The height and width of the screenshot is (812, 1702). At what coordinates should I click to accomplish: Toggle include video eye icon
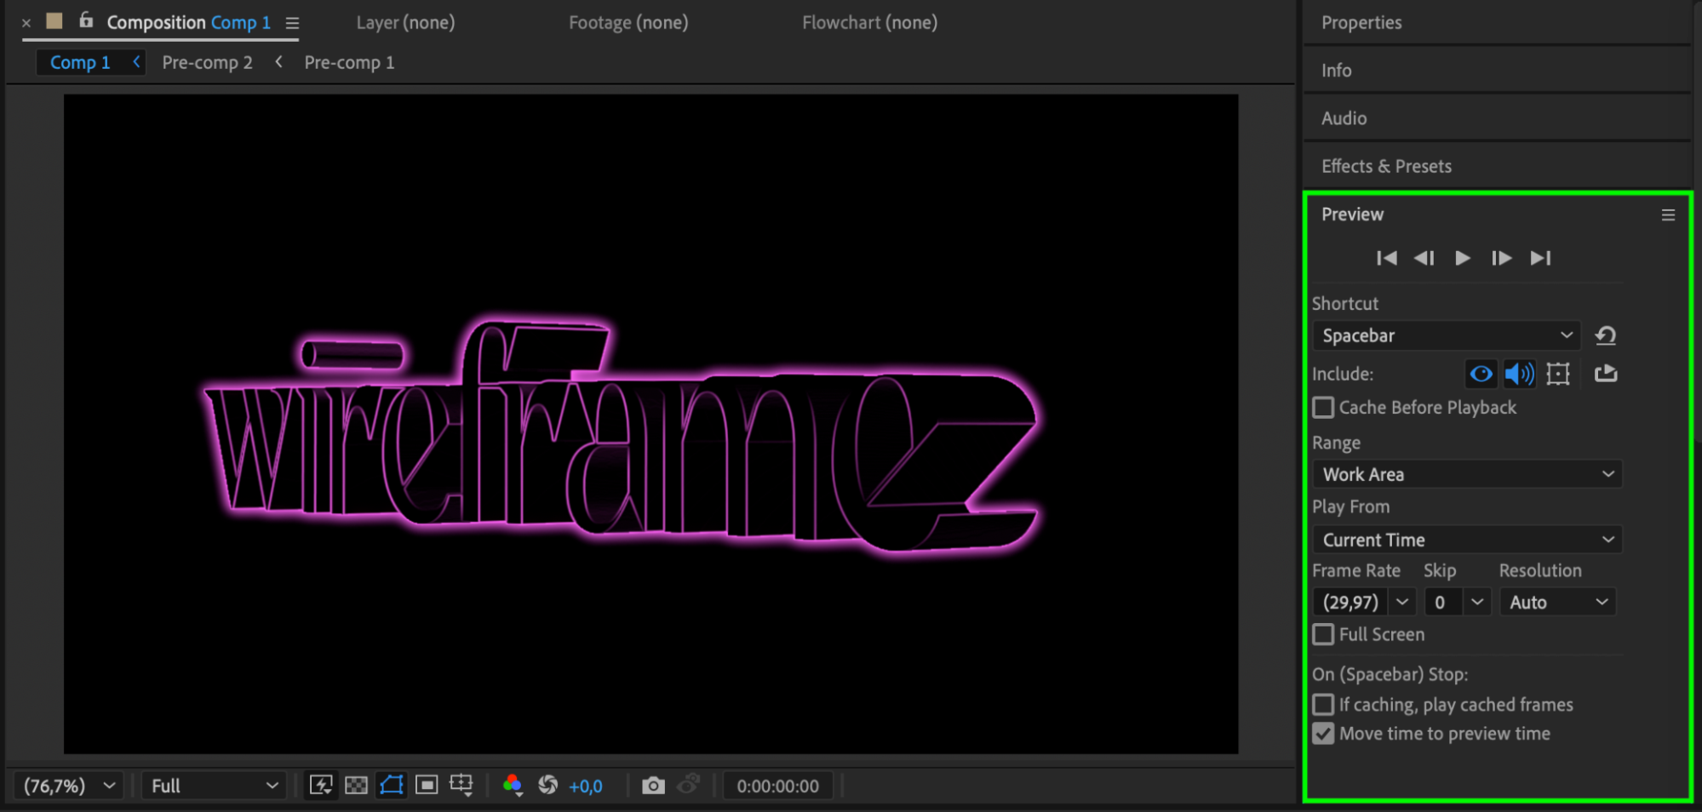click(x=1481, y=374)
